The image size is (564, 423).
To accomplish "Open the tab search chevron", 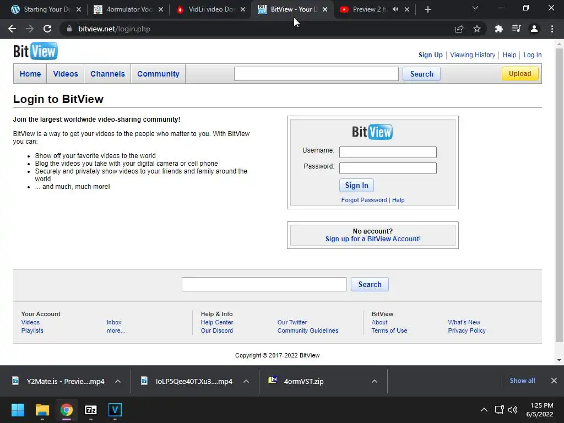I will (x=475, y=8).
